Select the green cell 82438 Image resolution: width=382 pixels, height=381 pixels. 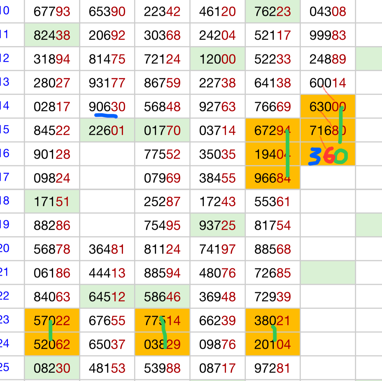(x=52, y=35)
